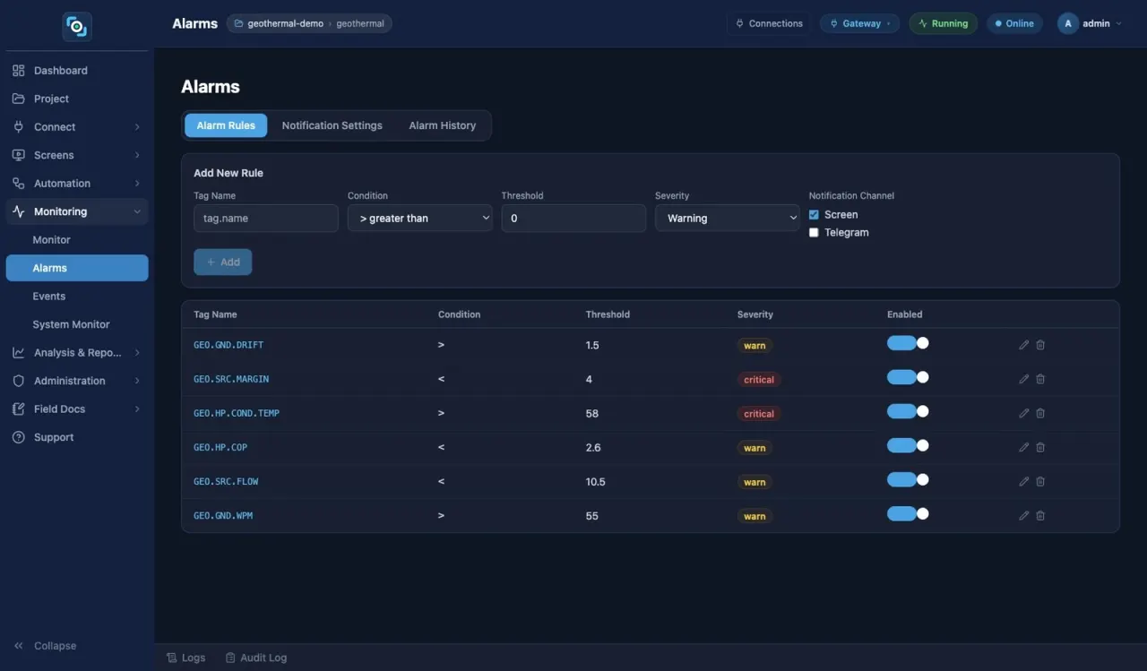Click the Support question mark icon
The image size is (1147, 671).
[19, 437]
